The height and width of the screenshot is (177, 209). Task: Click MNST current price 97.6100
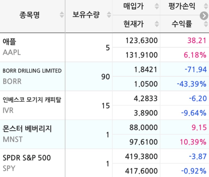144,142
